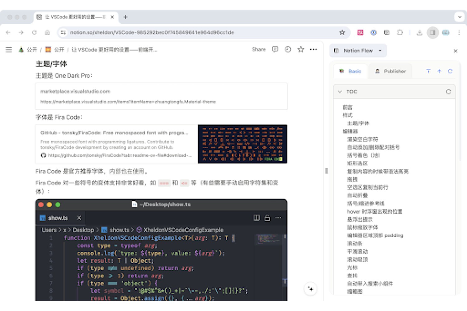This screenshot has width=467, height=311.
Task: Open marketplace.visualstudio.com bookmark card
Action: click(161, 96)
